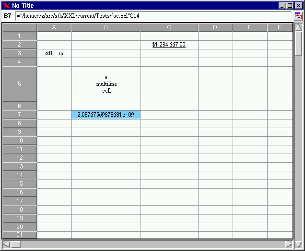The height and width of the screenshot is (251, 305).
Task: Minimize the No Title window
Action: 282,6
